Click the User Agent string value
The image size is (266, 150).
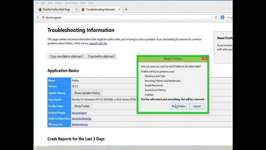tap(104, 100)
